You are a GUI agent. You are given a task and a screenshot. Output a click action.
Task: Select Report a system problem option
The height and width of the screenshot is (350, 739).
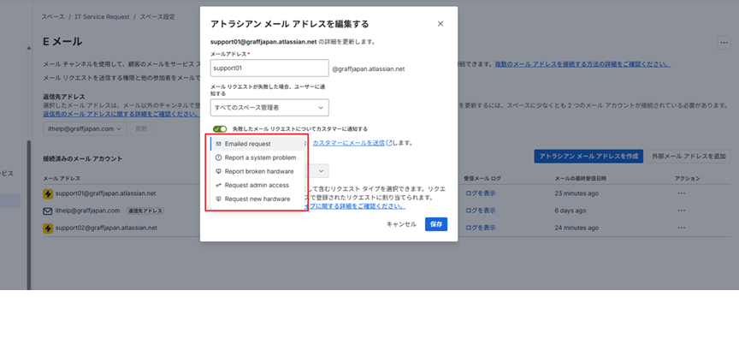(x=257, y=157)
